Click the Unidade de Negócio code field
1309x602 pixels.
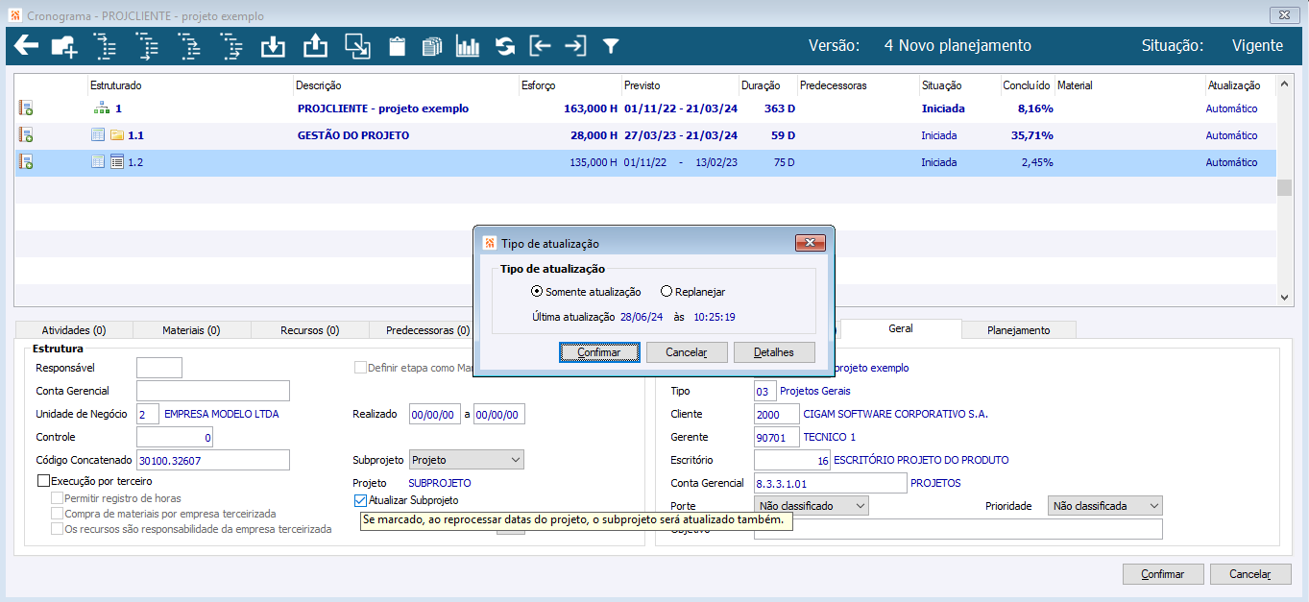(x=148, y=414)
